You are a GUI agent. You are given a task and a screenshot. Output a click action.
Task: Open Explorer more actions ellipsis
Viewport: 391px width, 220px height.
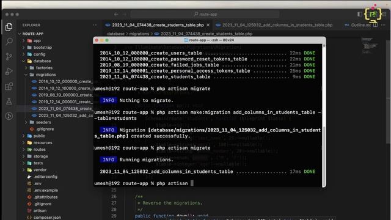click(95, 25)
